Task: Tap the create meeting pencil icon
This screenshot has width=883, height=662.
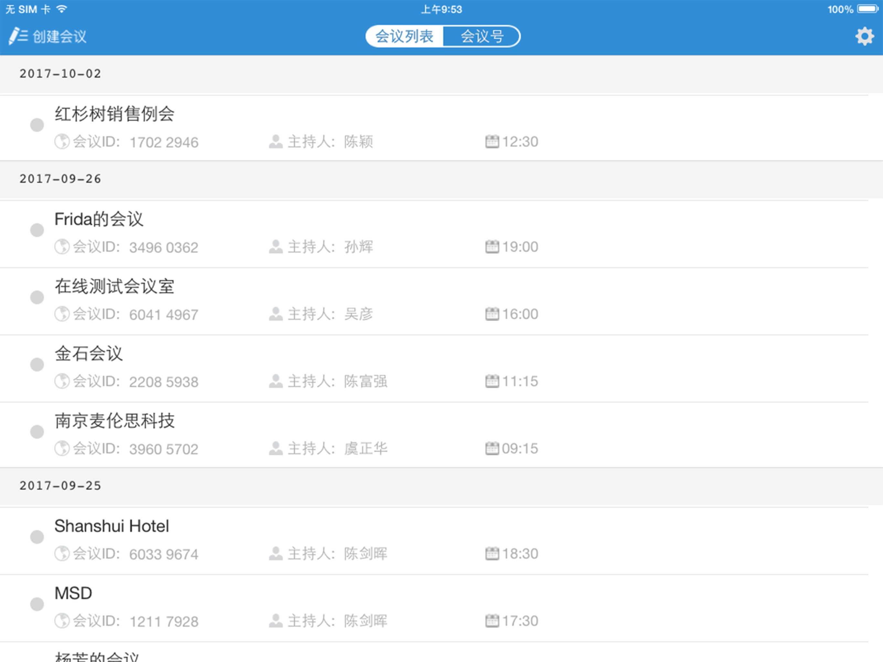Action: click(x=18, y=36)
